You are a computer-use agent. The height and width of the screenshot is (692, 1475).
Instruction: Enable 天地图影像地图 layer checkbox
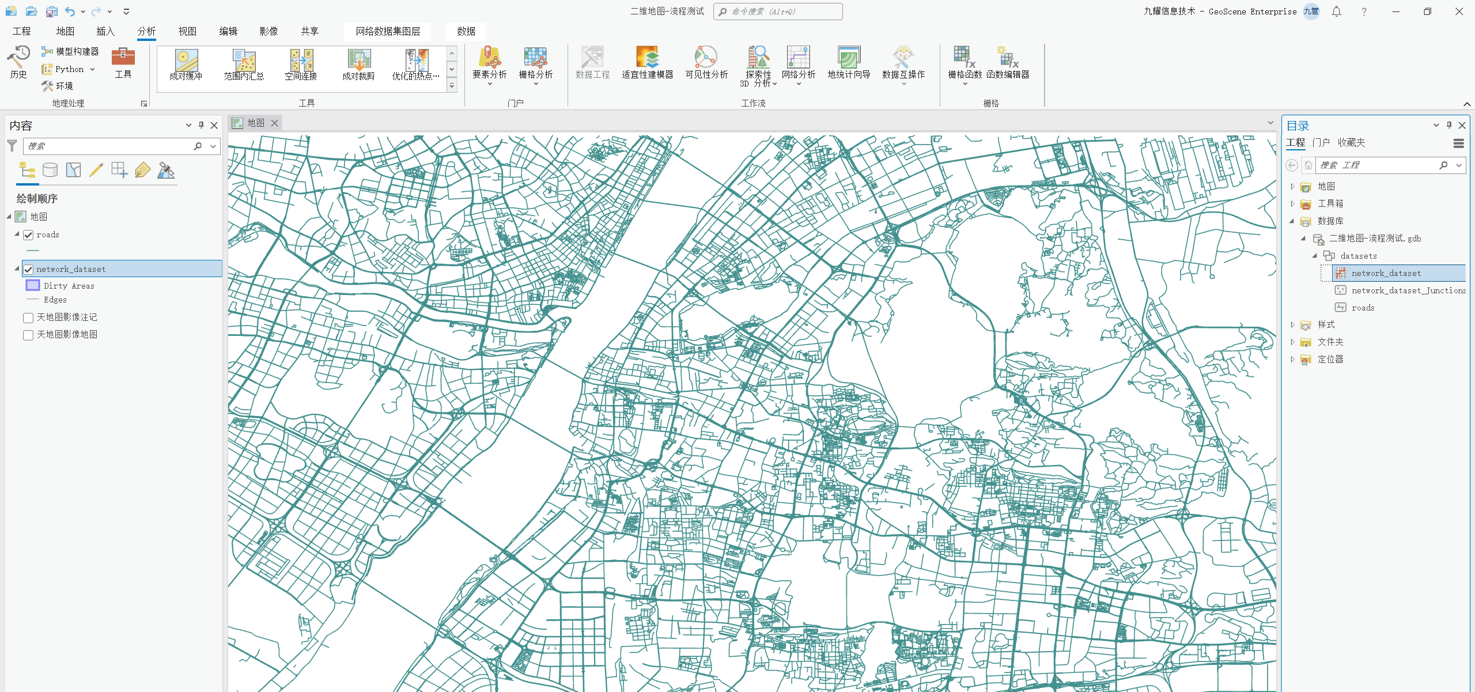(x=28, y=335)
